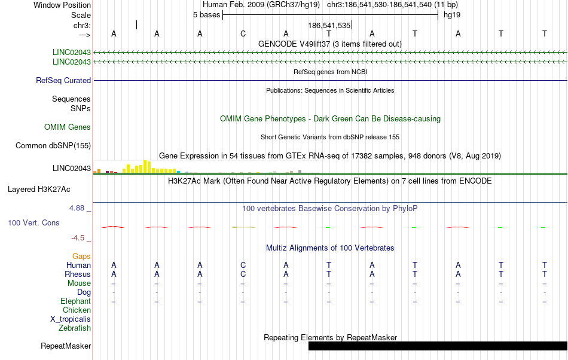Click the H3K27Ac Mark track title
The width and height of the screenshot is (568, 360).
pyautogui.click(x=330, y=181)
